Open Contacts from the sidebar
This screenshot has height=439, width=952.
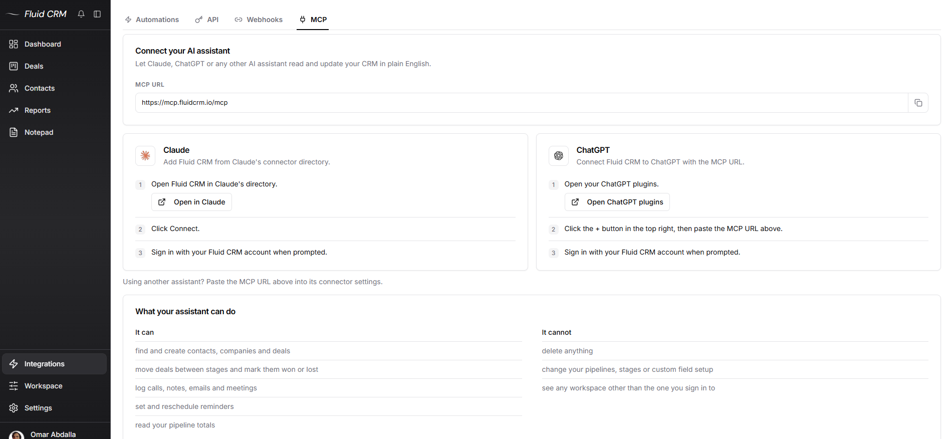(54, 88)
